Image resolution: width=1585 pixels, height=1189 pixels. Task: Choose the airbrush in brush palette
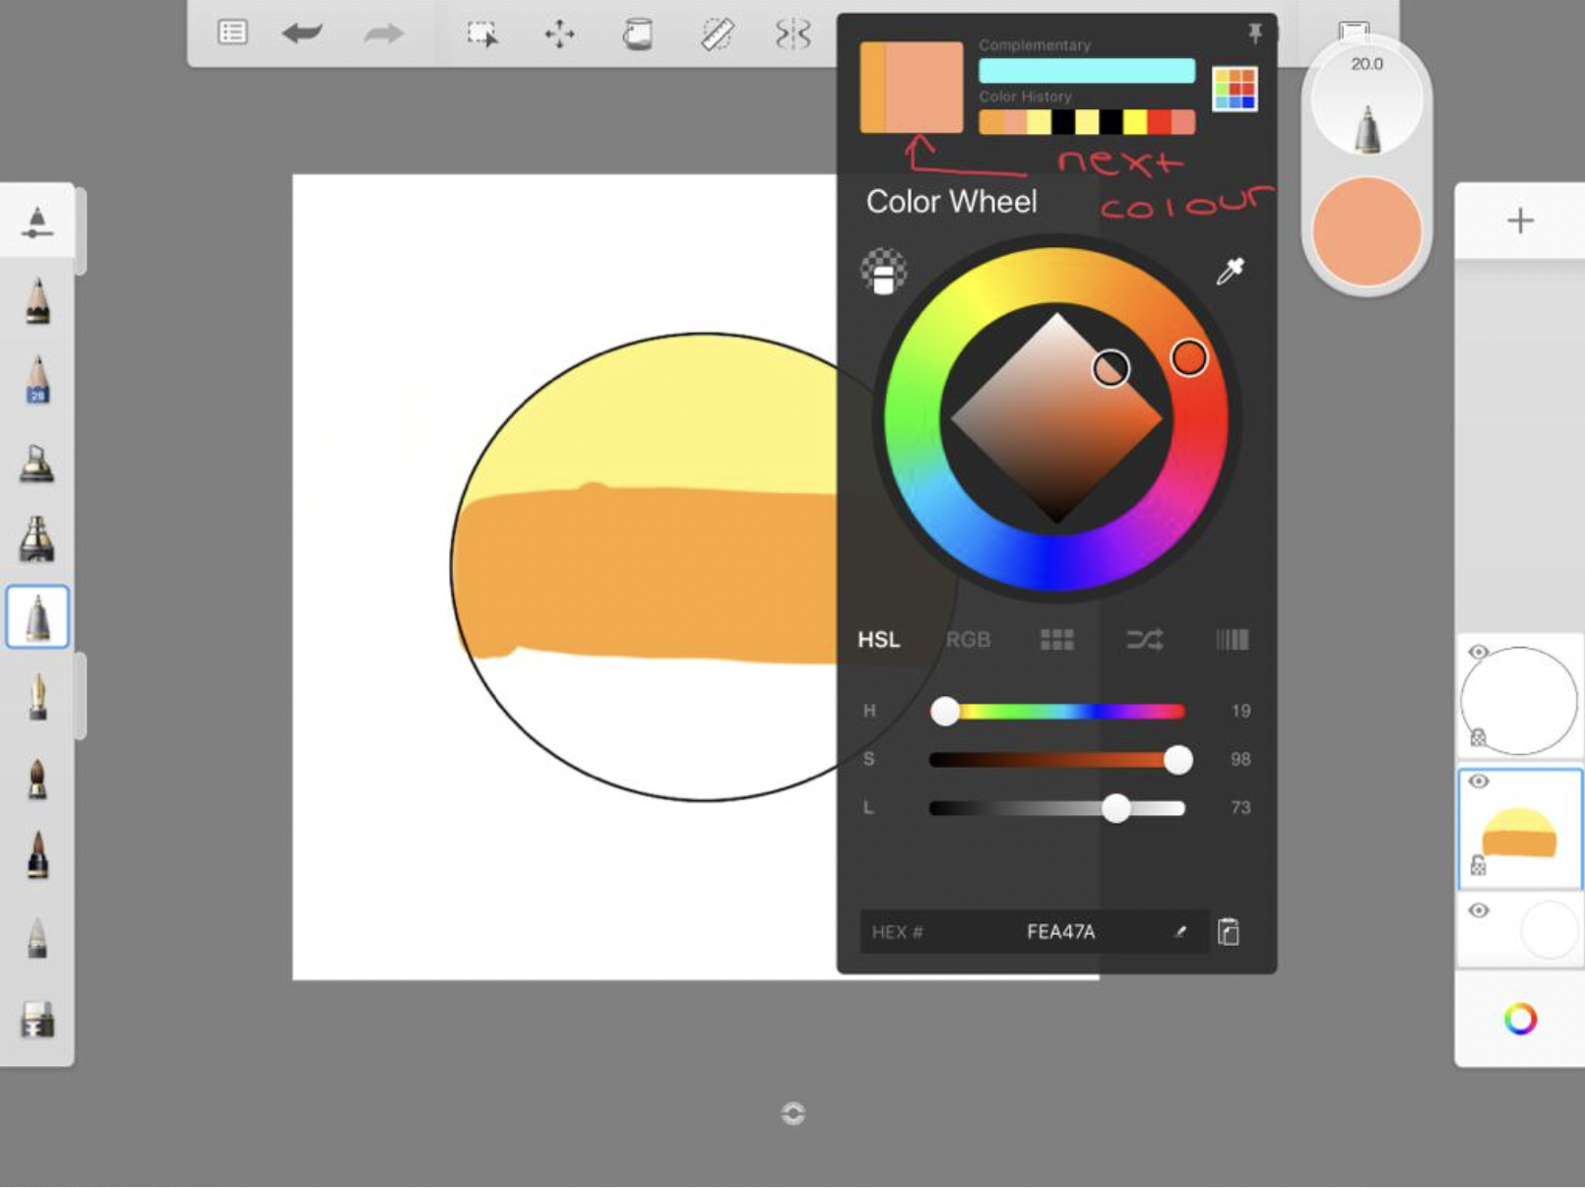pos(36,462)
